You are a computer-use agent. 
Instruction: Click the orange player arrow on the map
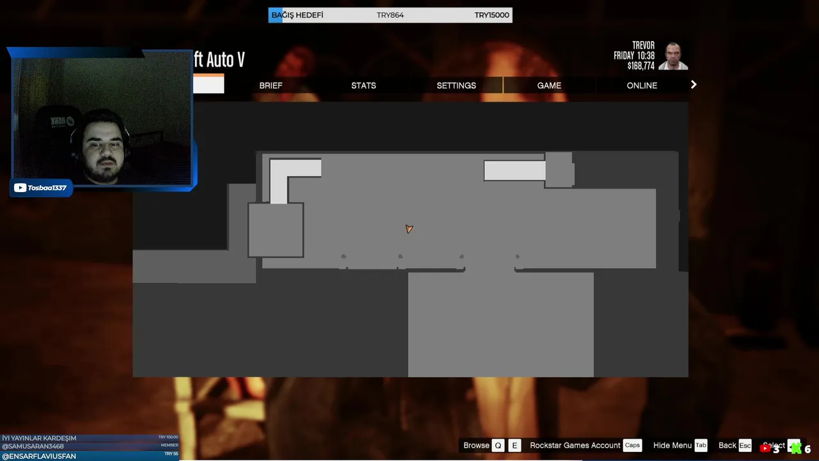(x=409, y=229)
